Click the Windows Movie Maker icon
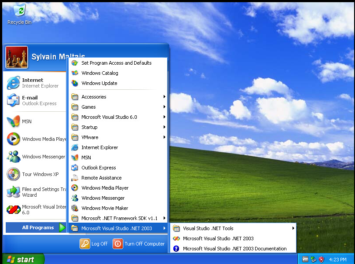The width and height of the screenshot is (355, 264). [x=75, y=208]
